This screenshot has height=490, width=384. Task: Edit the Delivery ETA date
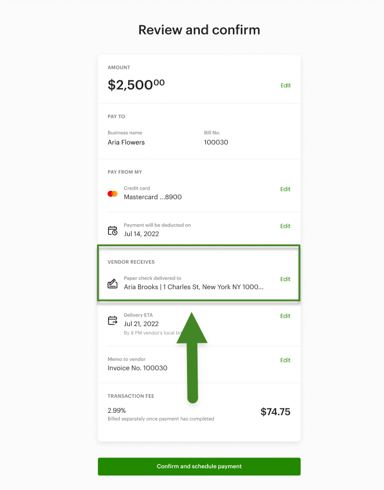tap(285, 316)
